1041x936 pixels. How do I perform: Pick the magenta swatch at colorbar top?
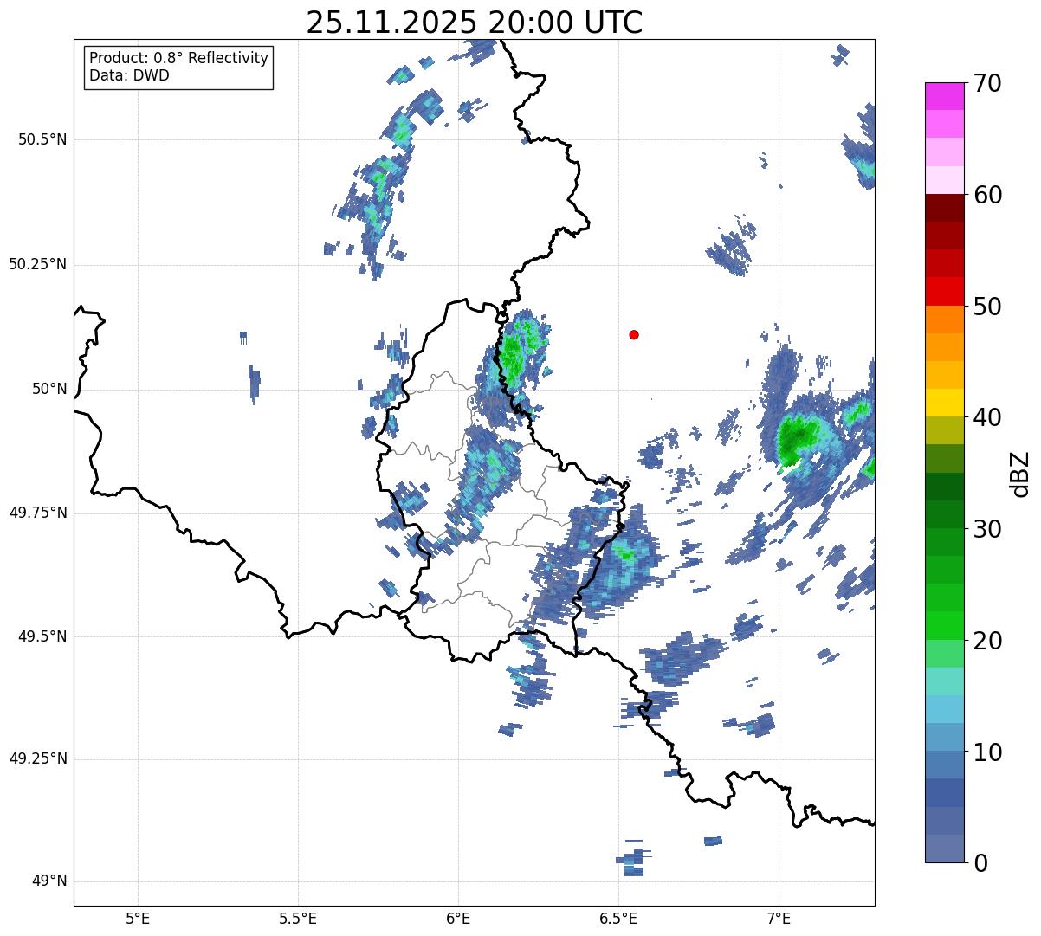click(945, 96)
